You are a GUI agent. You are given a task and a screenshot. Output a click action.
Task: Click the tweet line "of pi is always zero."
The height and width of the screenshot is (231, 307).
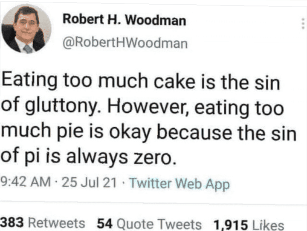pos(89,156)
